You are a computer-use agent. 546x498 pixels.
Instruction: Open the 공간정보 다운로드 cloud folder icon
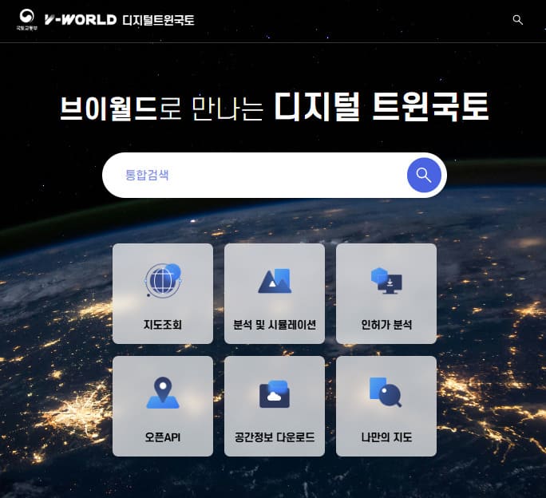point(275,394)
